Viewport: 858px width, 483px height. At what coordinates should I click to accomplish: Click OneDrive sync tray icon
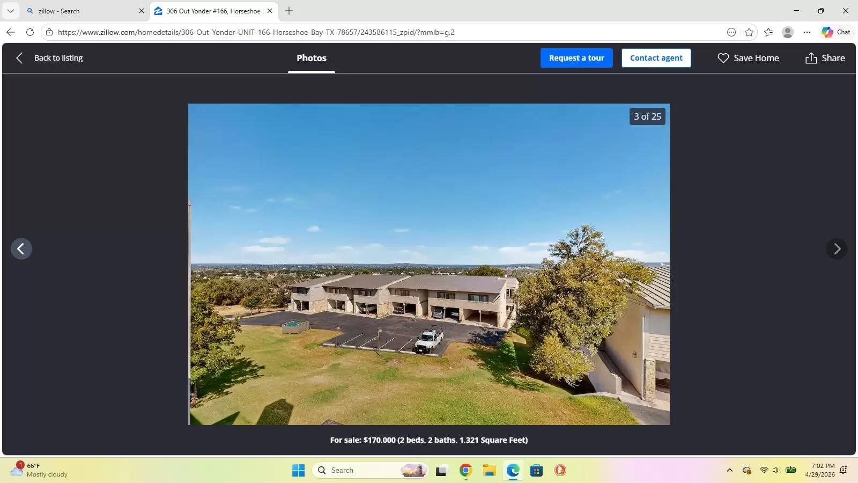pyautogui.click(x=746, y=470)
